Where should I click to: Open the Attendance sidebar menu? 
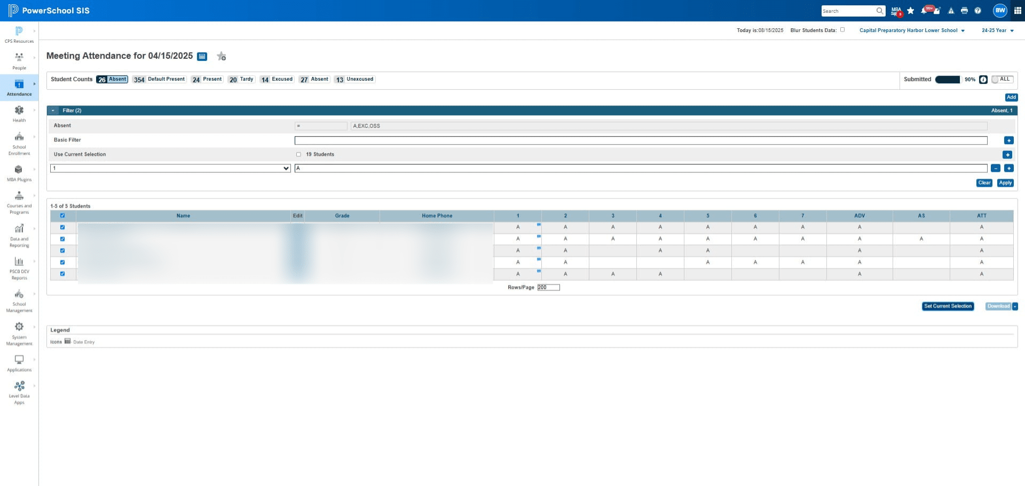point(19,88)
